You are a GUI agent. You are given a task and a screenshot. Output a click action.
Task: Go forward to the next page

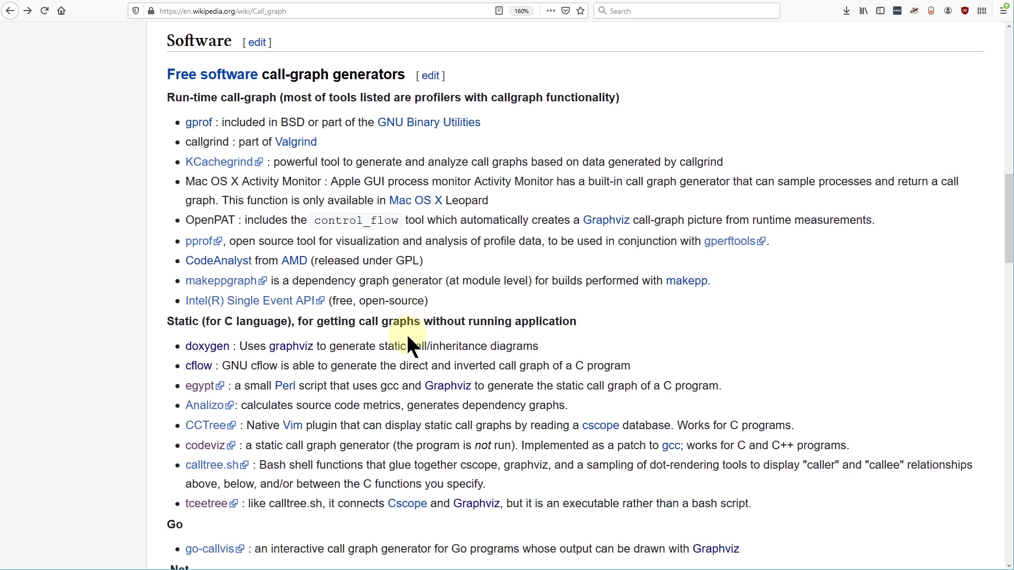tap(27, 11)
